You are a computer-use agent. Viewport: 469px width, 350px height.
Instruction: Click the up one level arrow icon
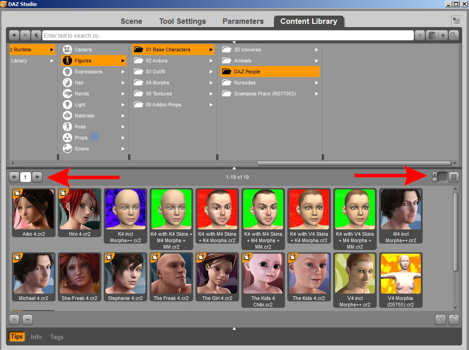(x=36, y=35)
